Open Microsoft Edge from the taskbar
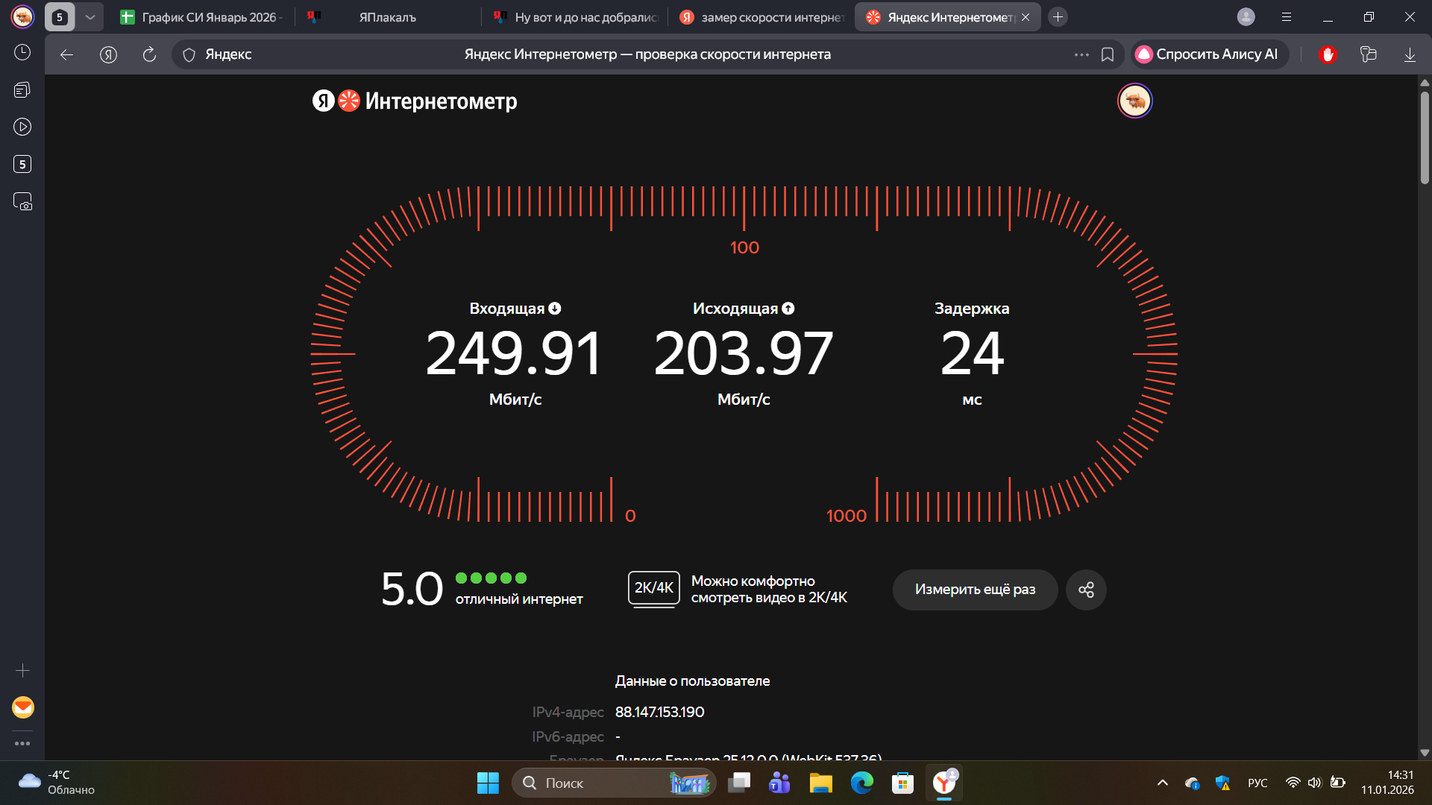Image resolution: width=1432 pixels, height=805 pixels. click(x=861, y=783)
